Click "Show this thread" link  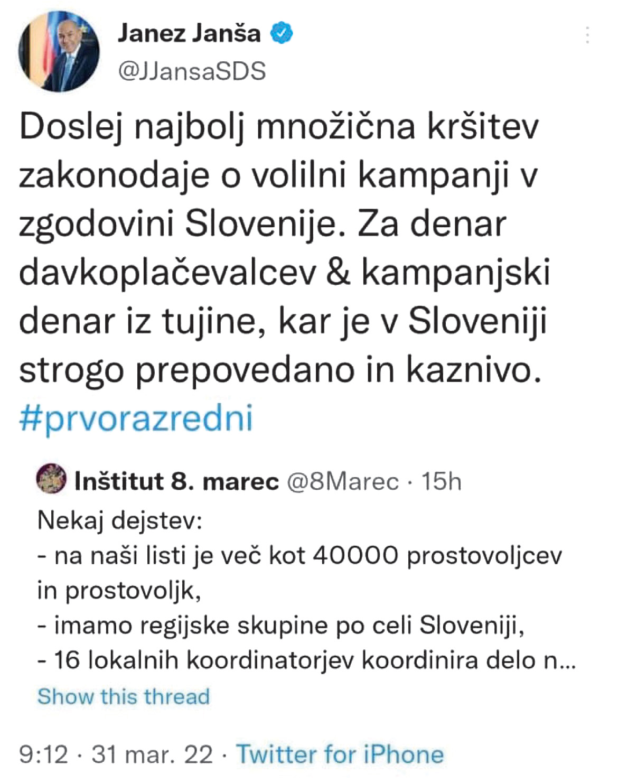124,696
